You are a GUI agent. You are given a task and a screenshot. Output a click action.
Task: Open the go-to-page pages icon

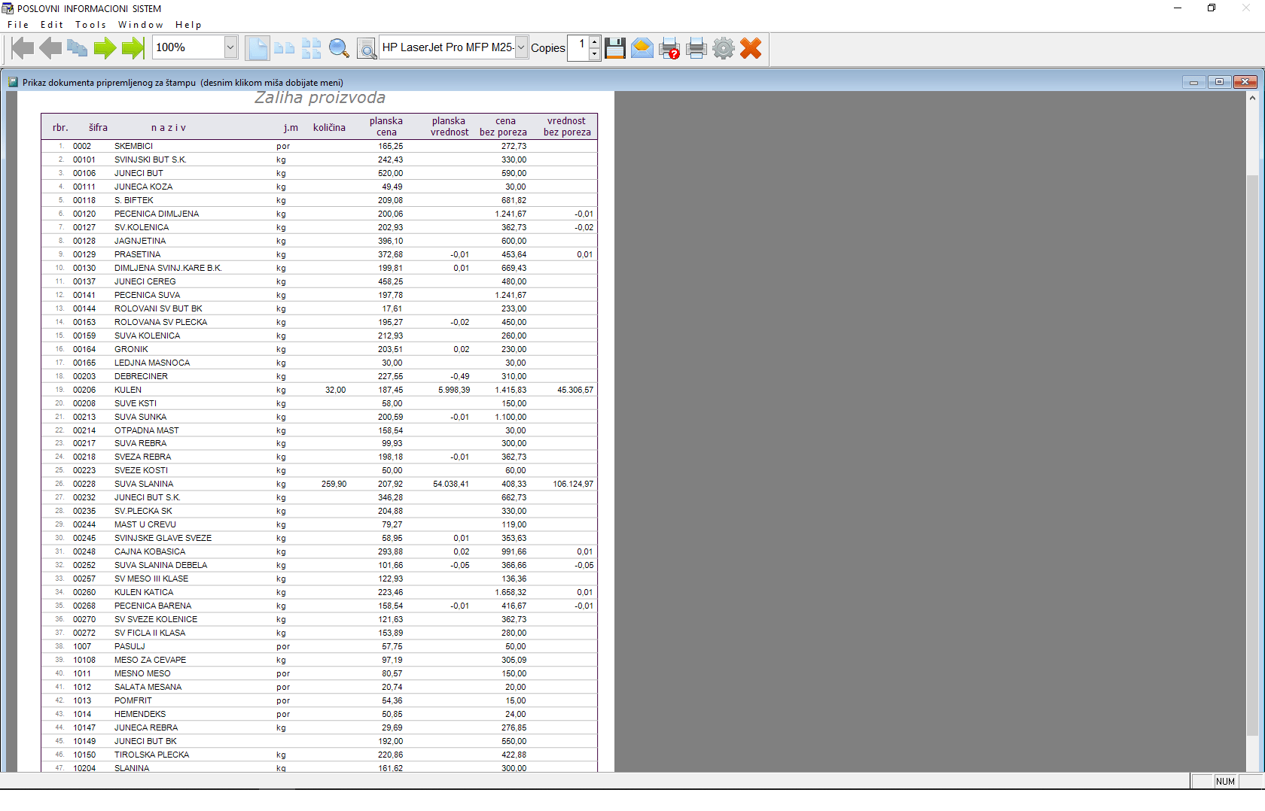[77, 48]
